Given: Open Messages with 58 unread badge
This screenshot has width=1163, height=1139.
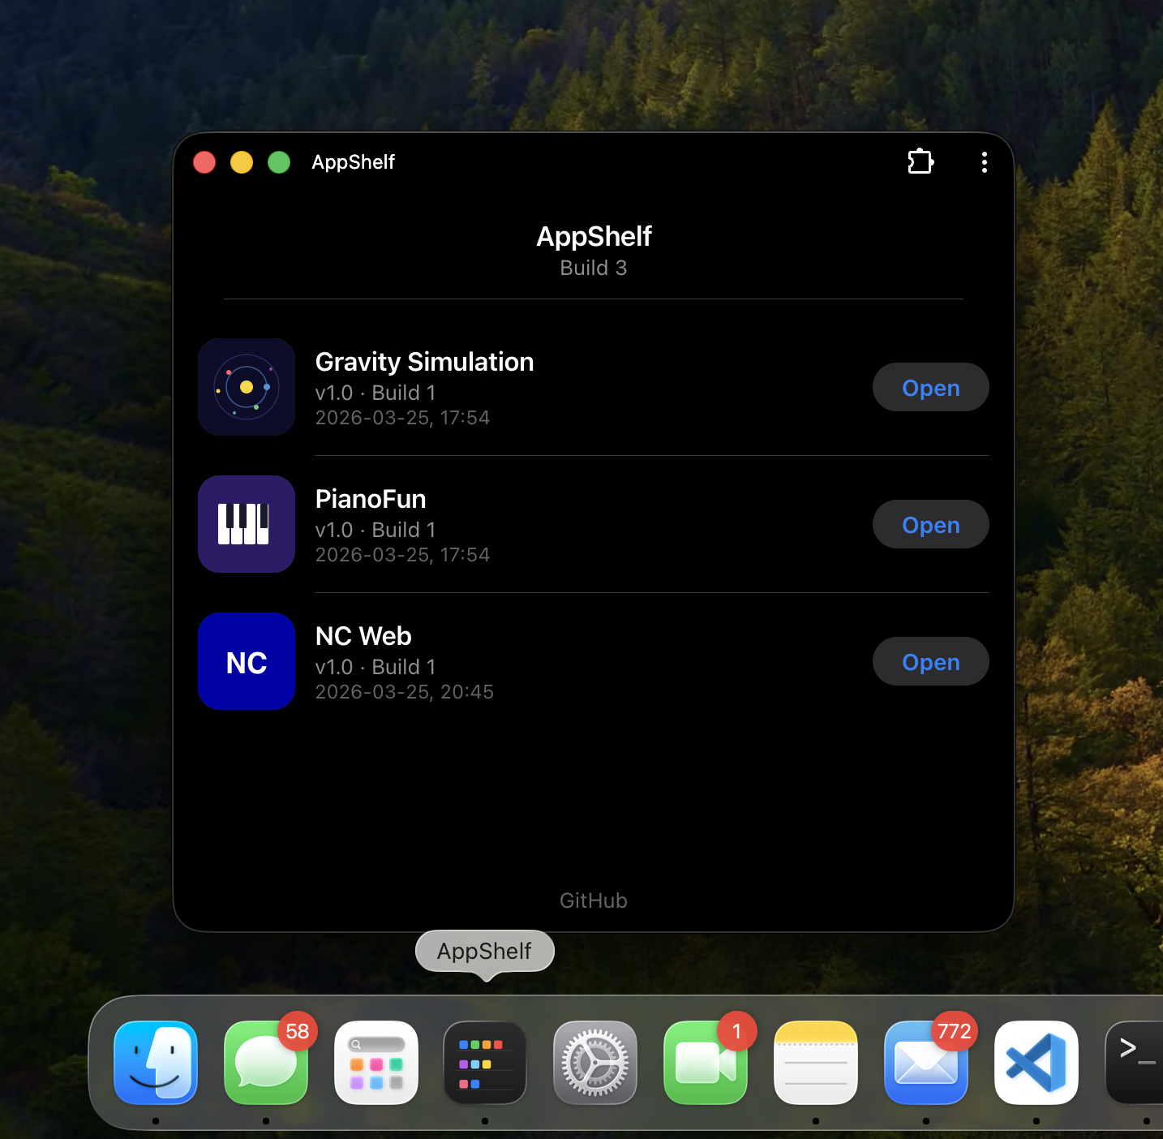Looking at the screenshot, I should point(266,1063).
